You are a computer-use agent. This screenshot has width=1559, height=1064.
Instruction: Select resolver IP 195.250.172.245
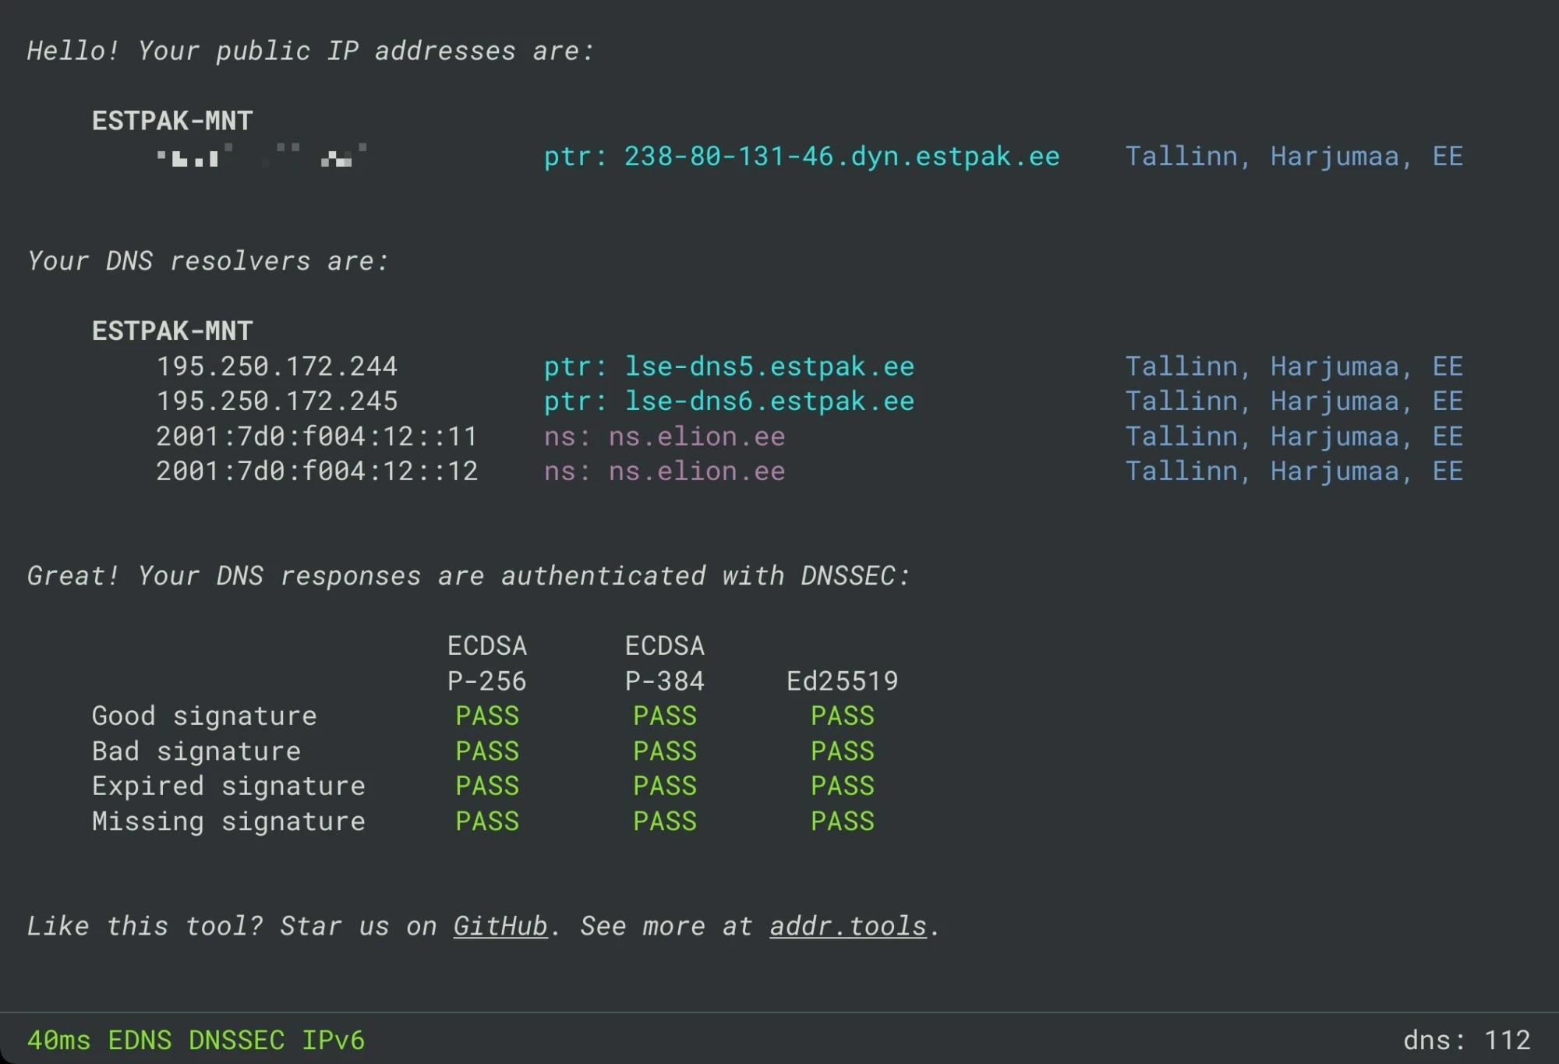click(x=277, y=401)
